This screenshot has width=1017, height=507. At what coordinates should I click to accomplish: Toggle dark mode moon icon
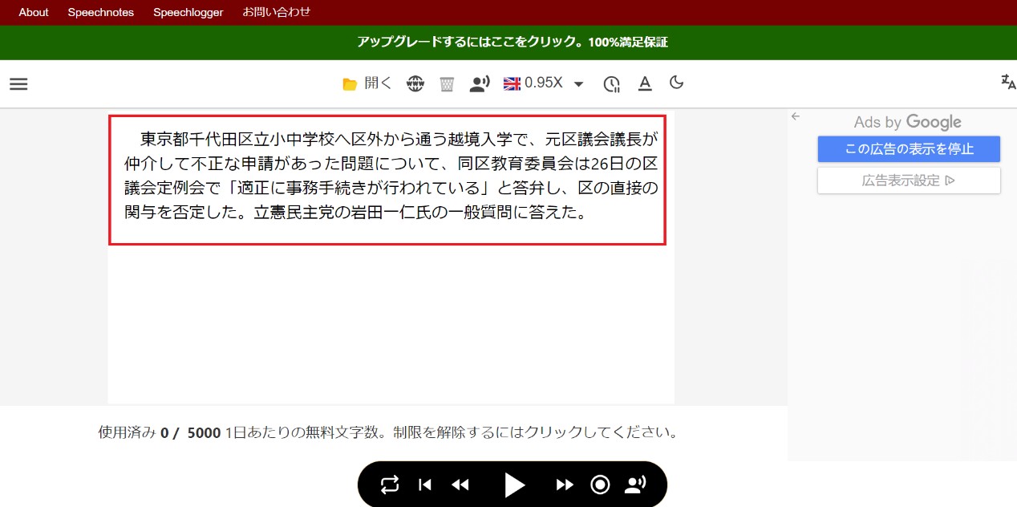tap(677, 83)
